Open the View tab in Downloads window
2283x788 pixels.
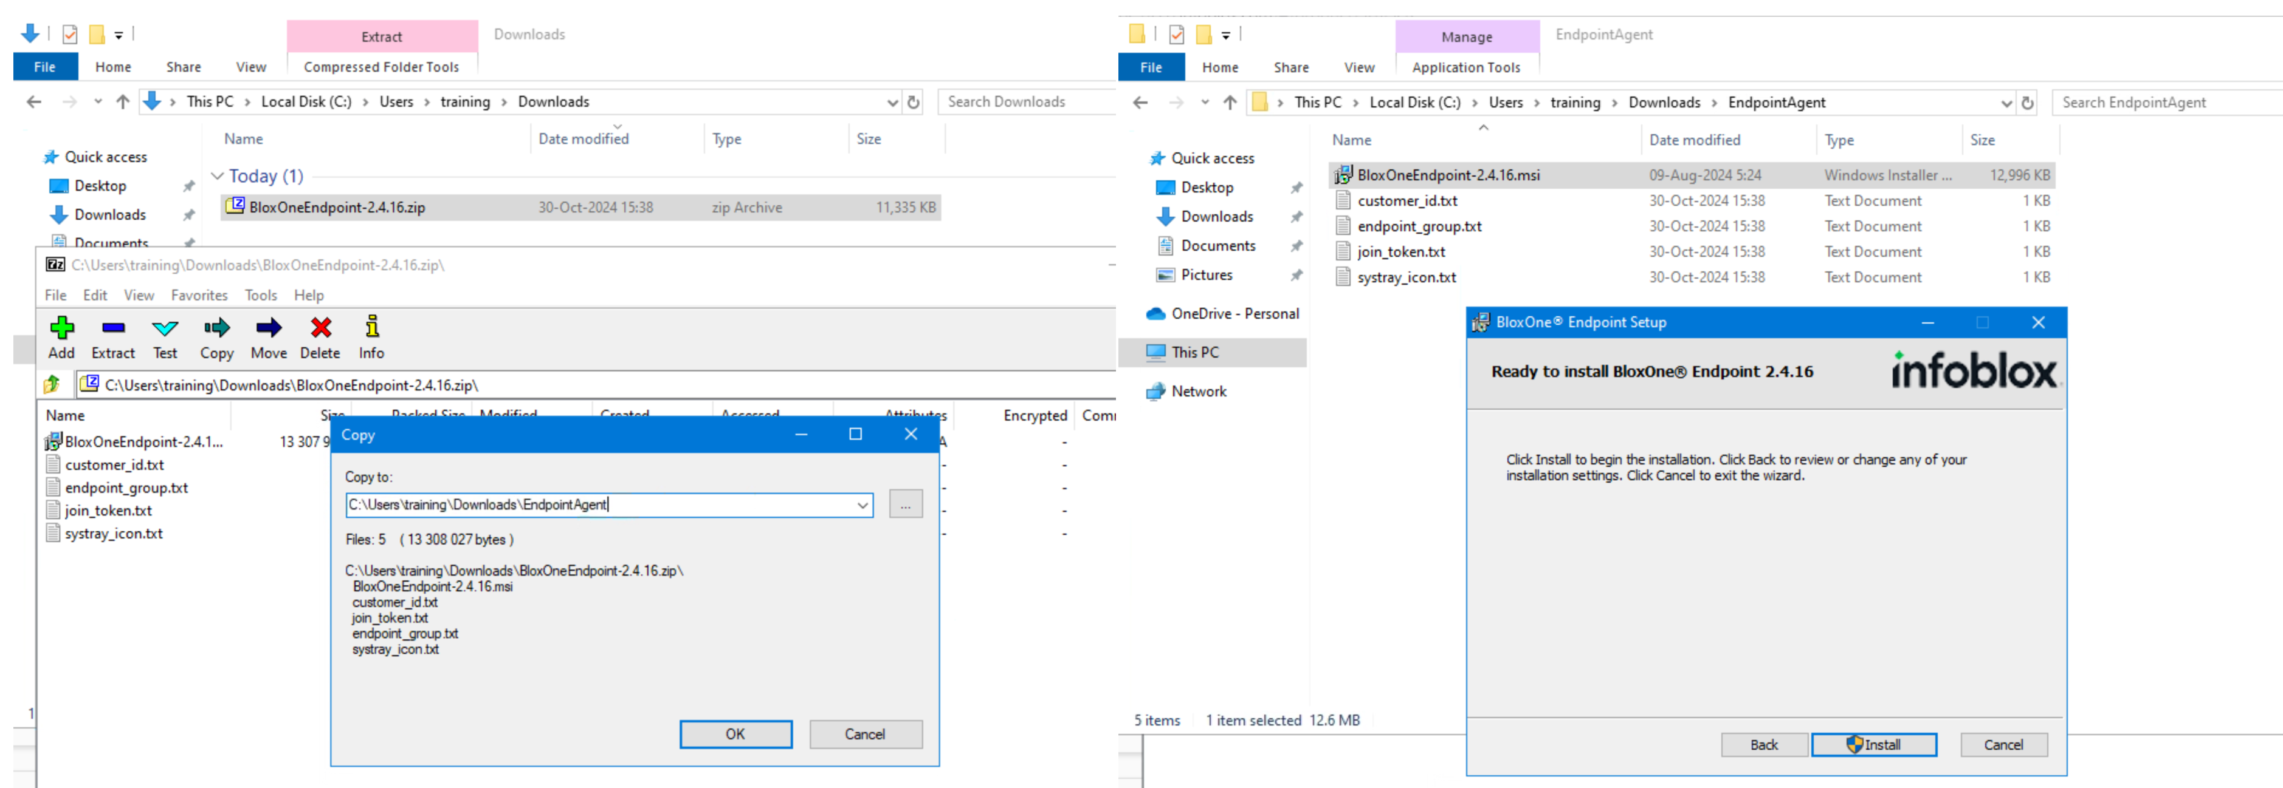click(251, 67)
